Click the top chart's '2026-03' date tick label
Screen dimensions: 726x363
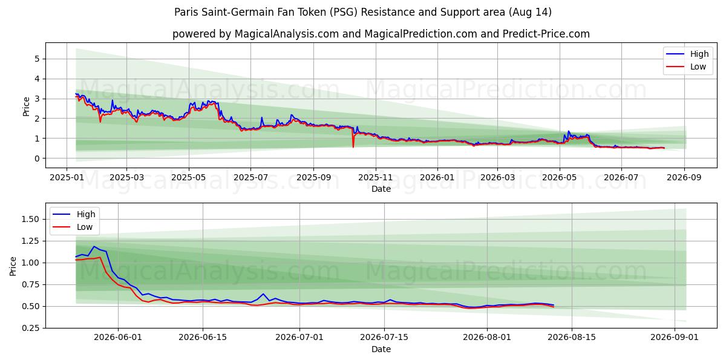tap(497, 178)
